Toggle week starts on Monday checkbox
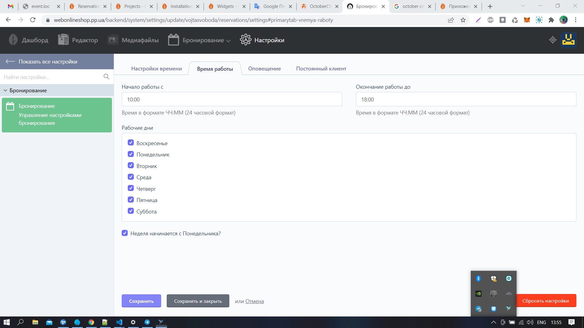Screen dimensions: 584x328 (125, 233)
